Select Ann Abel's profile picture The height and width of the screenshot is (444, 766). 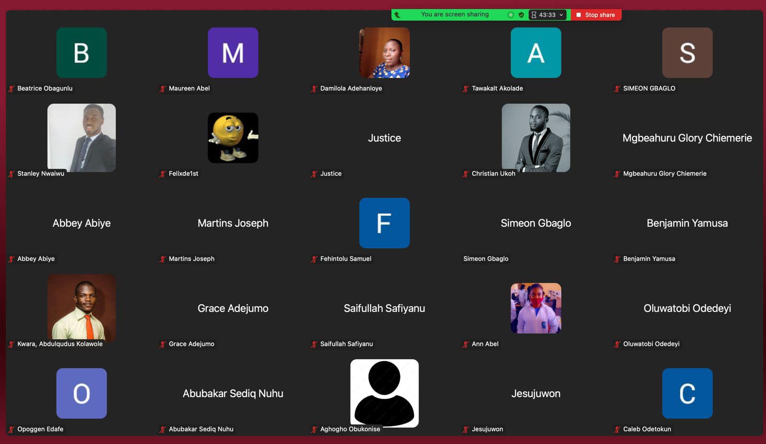[x=536, y=308]
